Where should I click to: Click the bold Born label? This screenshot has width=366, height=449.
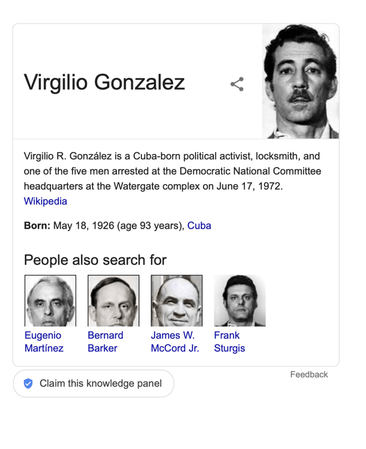(x=37, y=226)
